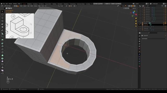Select the Shear tool

point(2,71)
